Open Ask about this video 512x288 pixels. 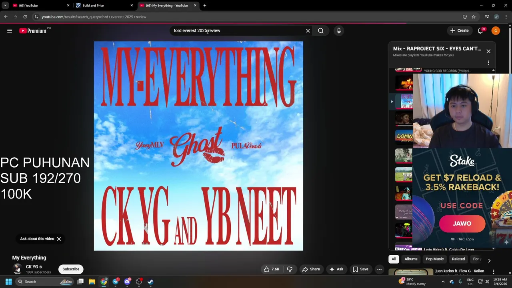coord(37,239)
